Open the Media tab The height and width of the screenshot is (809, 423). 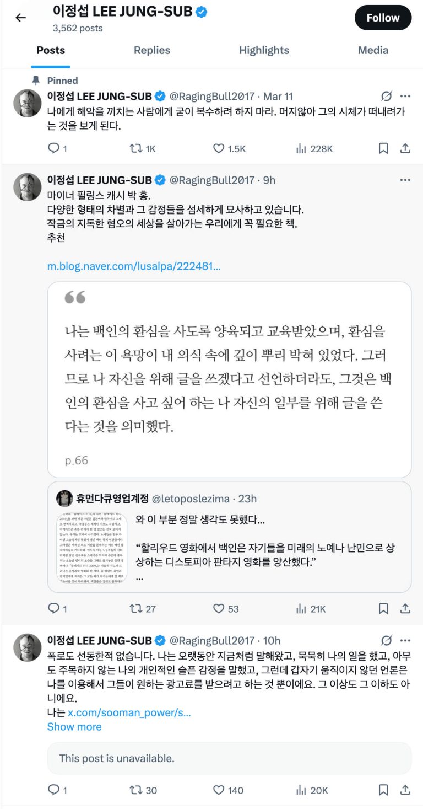373,50
